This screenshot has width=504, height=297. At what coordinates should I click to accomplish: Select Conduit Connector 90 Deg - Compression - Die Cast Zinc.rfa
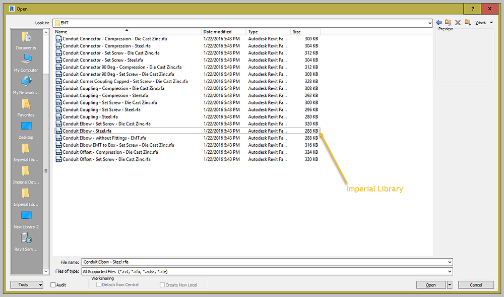click(x=122, y=67)
